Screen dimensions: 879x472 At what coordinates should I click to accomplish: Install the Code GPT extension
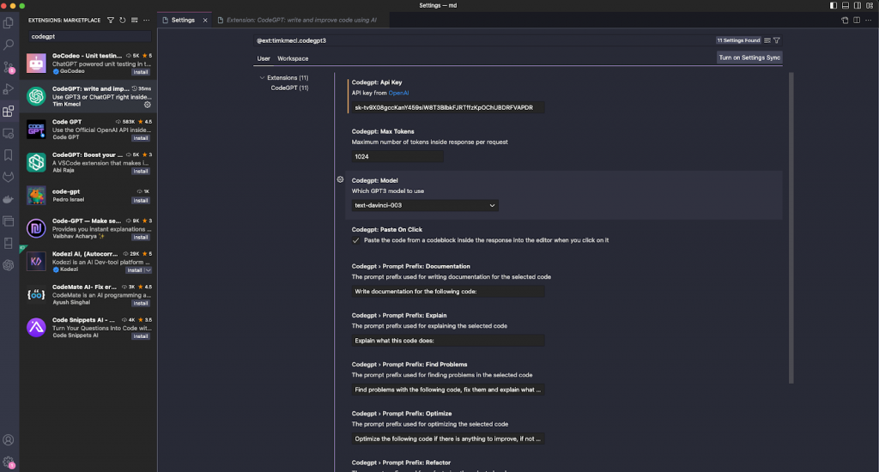point(141,138)
